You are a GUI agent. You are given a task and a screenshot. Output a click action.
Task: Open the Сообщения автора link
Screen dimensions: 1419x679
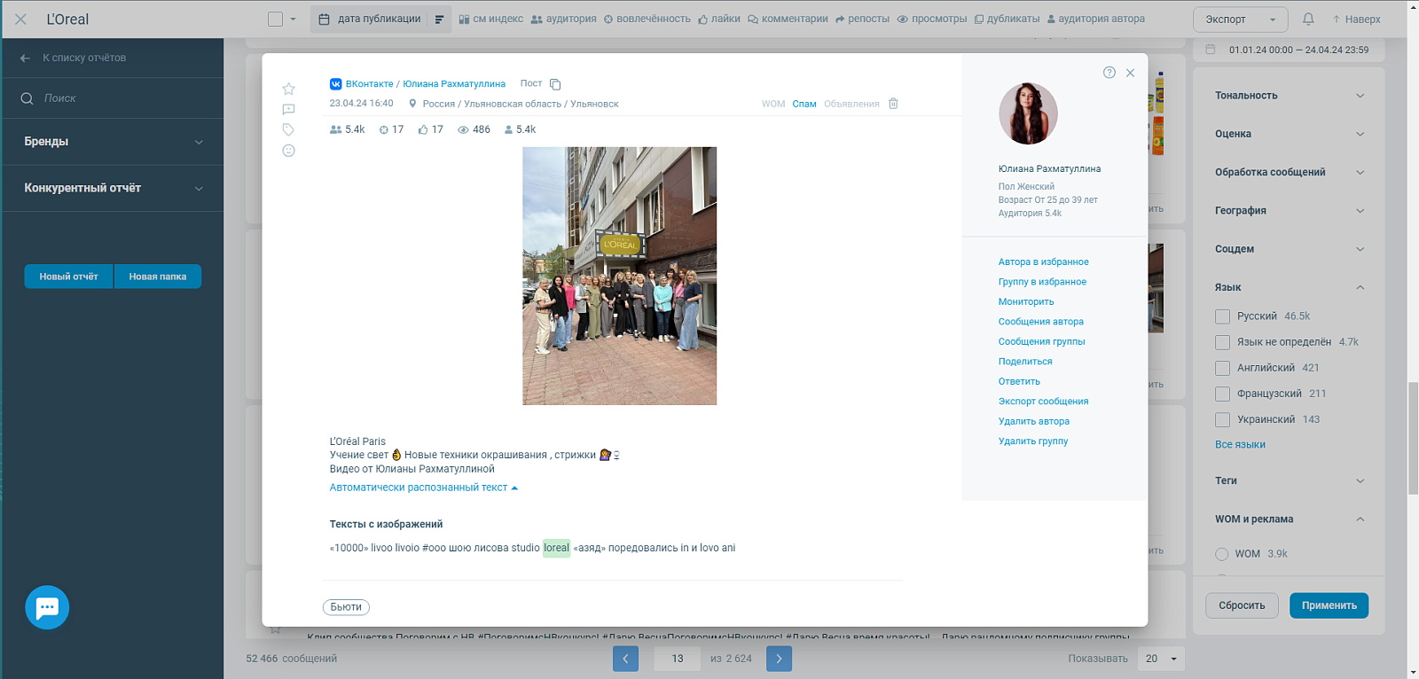click(1040, 322)
